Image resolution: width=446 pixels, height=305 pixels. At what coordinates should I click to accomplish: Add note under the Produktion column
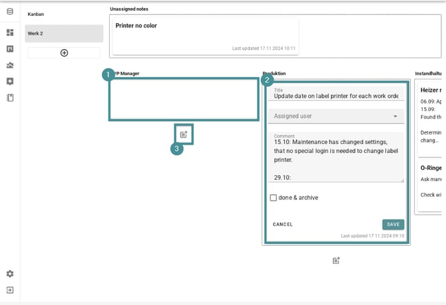tap(336, 260)
